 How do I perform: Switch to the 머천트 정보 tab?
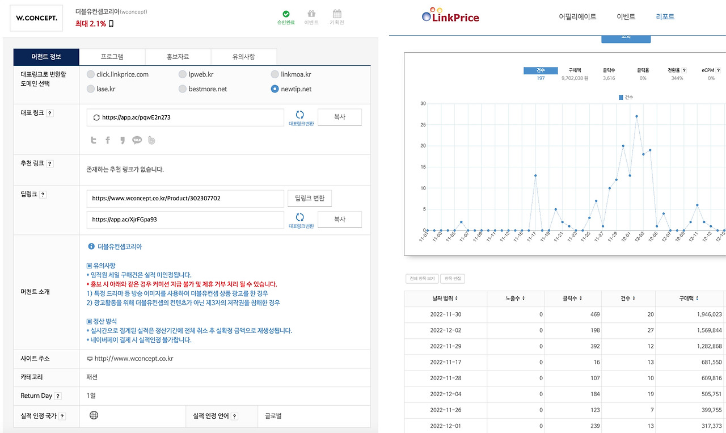pyautogui.click(x=47, y=57)
